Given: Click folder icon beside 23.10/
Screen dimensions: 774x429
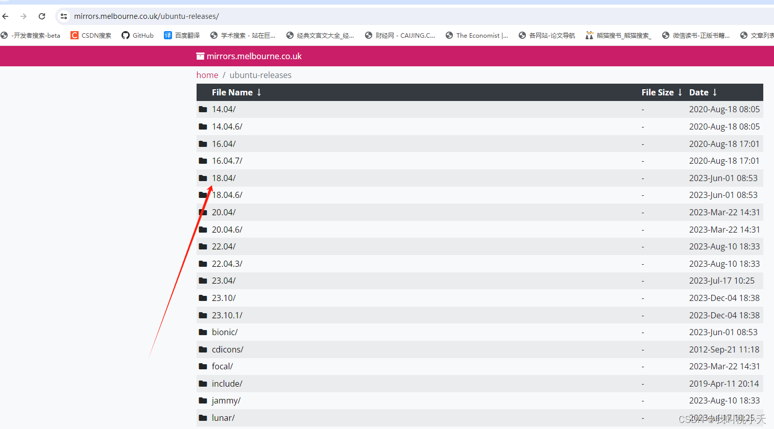Looking at the screenshot, I should tap(203, 298).
